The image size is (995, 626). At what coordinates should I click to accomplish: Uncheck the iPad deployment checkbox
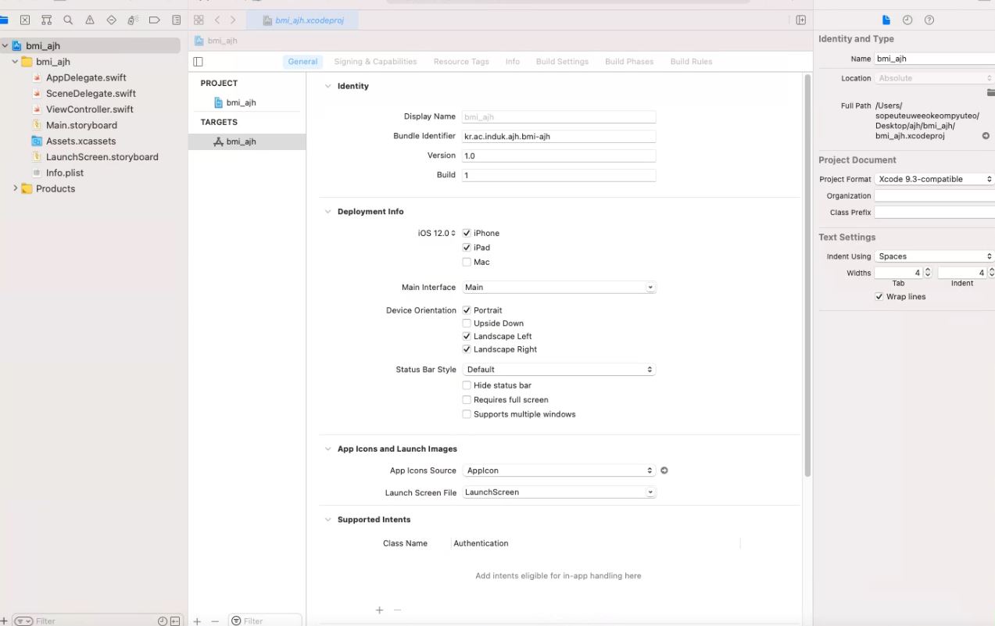(467, 248)
